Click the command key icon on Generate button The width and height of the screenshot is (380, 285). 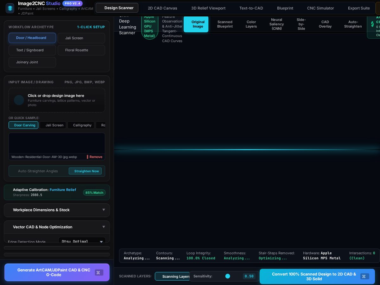(x=99, y=273)
